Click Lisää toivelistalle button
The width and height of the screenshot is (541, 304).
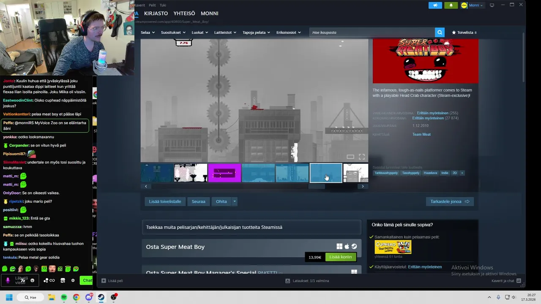pyautogui.click(x=165, y=201)
